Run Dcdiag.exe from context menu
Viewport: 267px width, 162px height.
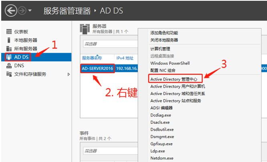tap(161, 115)
